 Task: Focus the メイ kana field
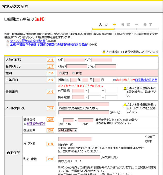106,66
